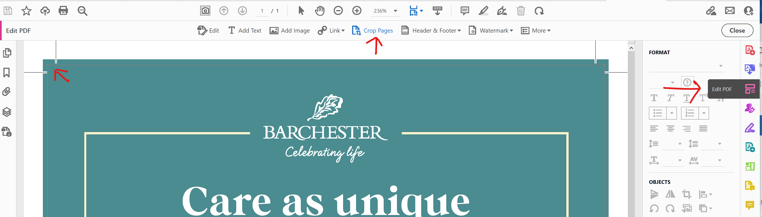Open the Attachments paperclip panel

(x=6, y=92)
